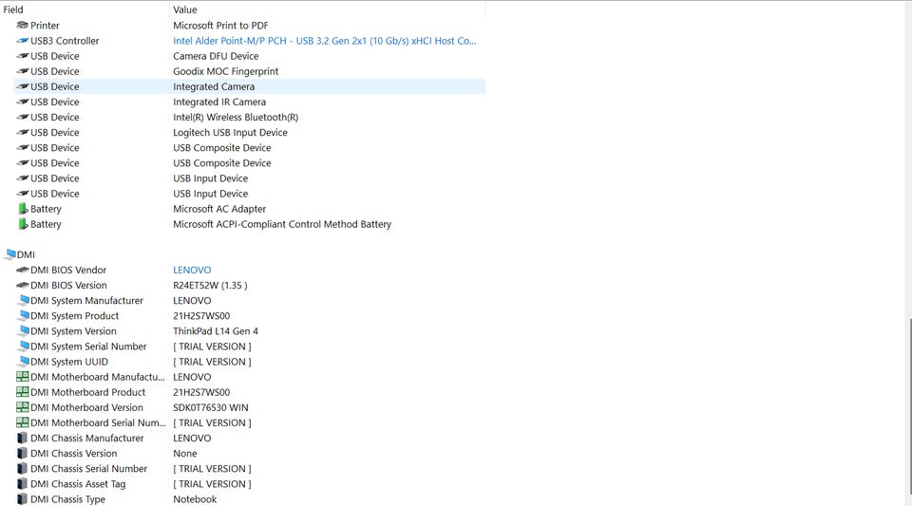Screen dimensions: 912x506
Task: Click the battery icon for ACPI-Compliant Control Method Battery
Action: click(22, 224)
